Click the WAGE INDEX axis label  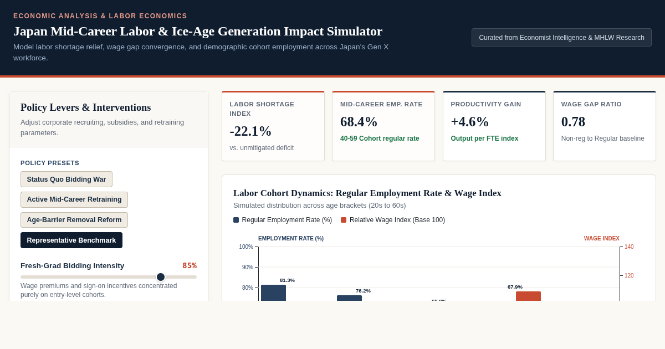pyautogui.click(x=602, y=239)
